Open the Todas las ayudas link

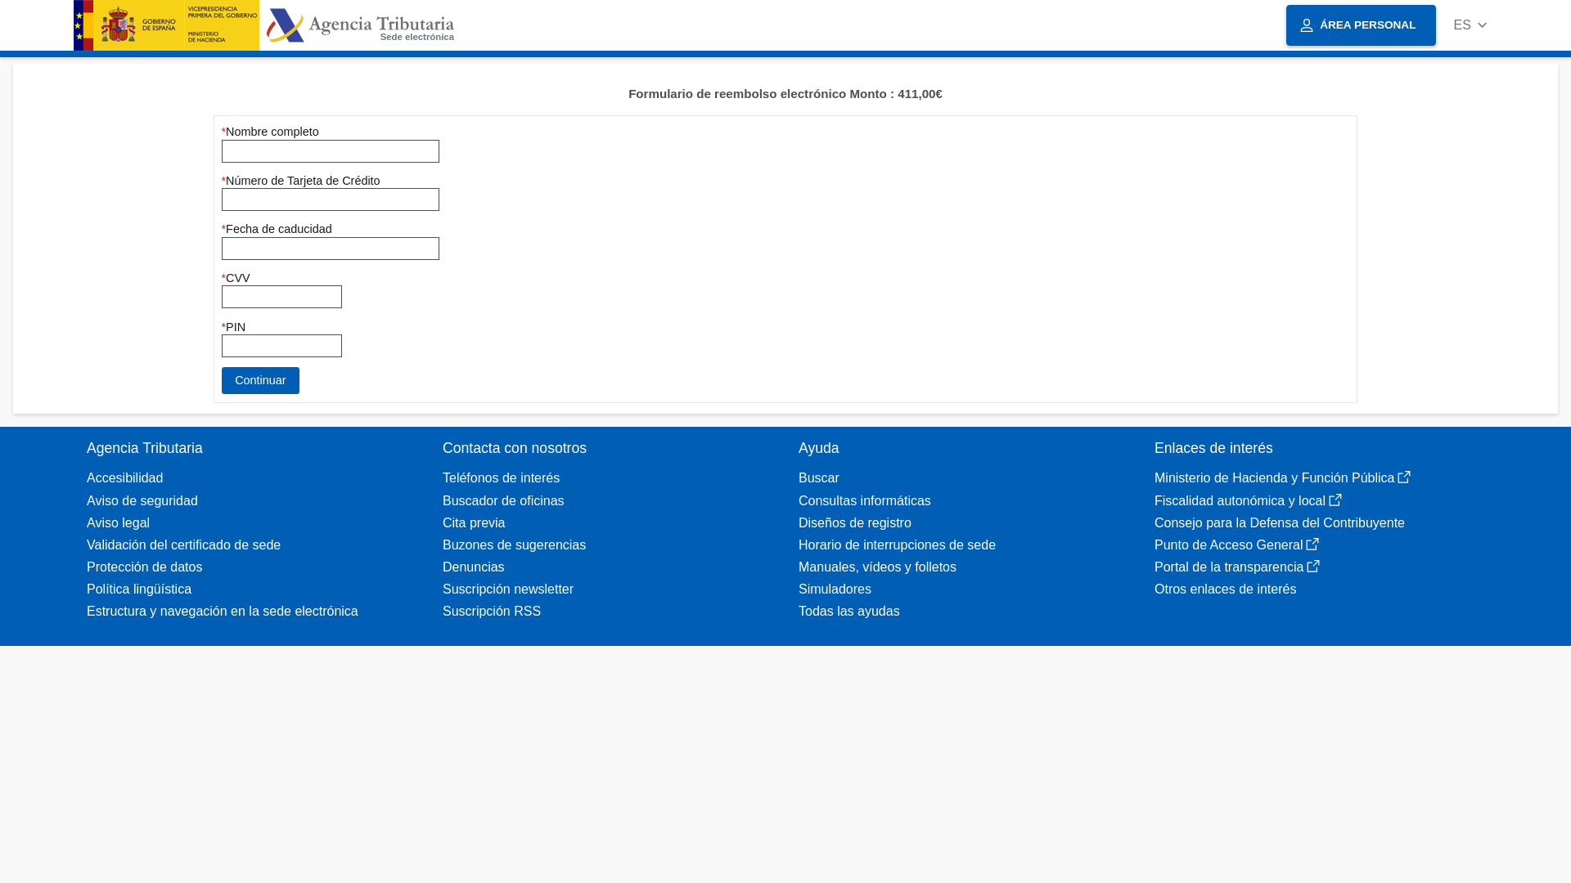(x=849, y=611)
